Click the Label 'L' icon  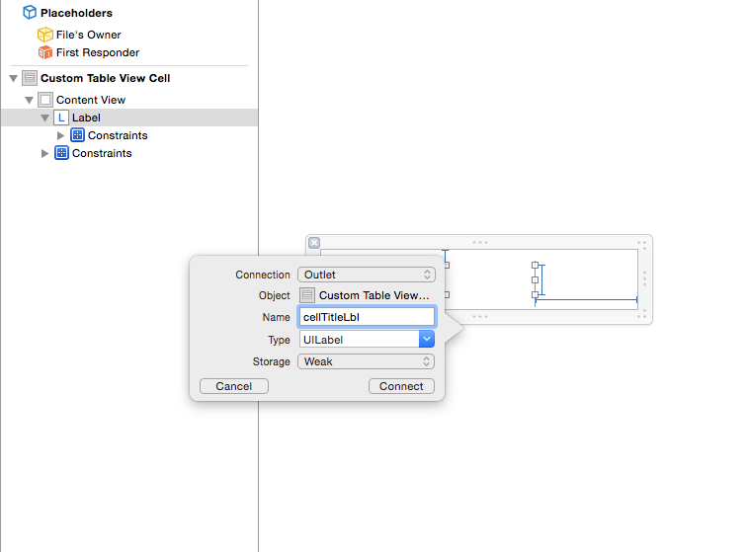coord(61,118)
